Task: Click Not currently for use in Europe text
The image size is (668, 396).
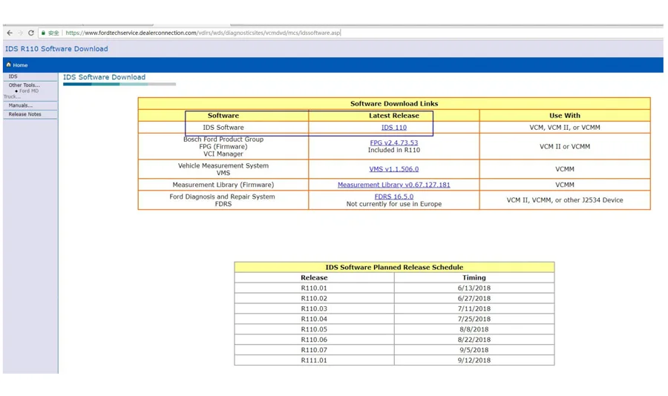Action: (393, 204)
